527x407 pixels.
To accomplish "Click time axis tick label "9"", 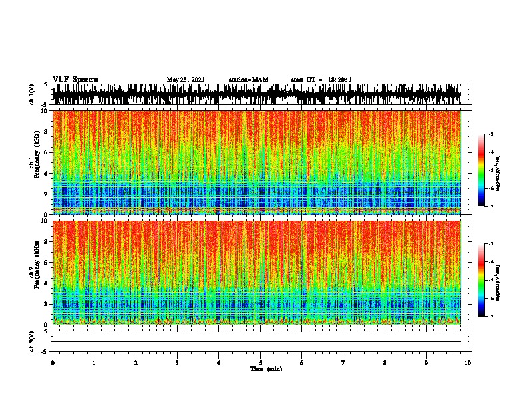I will pos(426,363).
